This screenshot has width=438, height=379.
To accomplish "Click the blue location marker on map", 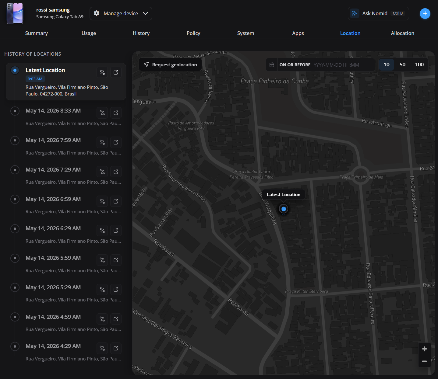I will point(284,209).
